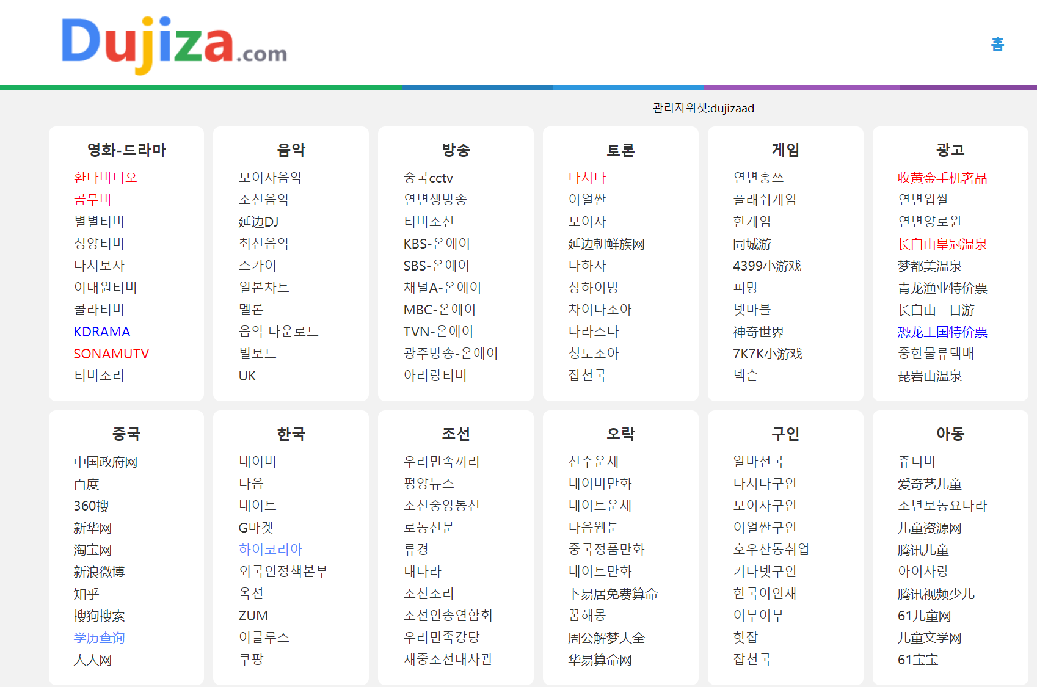The width and height of the screenshot is (1037, 687).
Task: Open 우리민족끼리 link
Action: [442, 462]
